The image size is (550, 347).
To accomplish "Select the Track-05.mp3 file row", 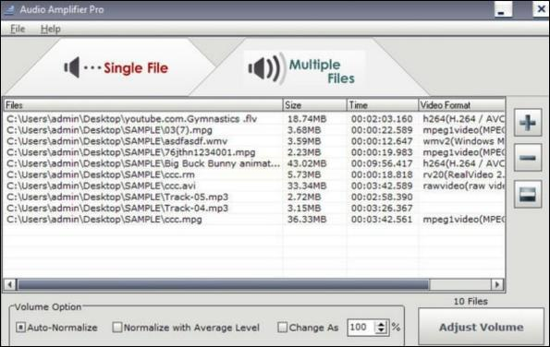I will pos(254,197).
